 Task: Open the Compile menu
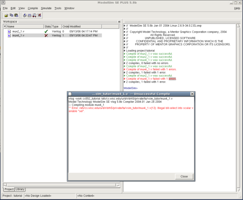pyautogui.click(x=33, y=8)
